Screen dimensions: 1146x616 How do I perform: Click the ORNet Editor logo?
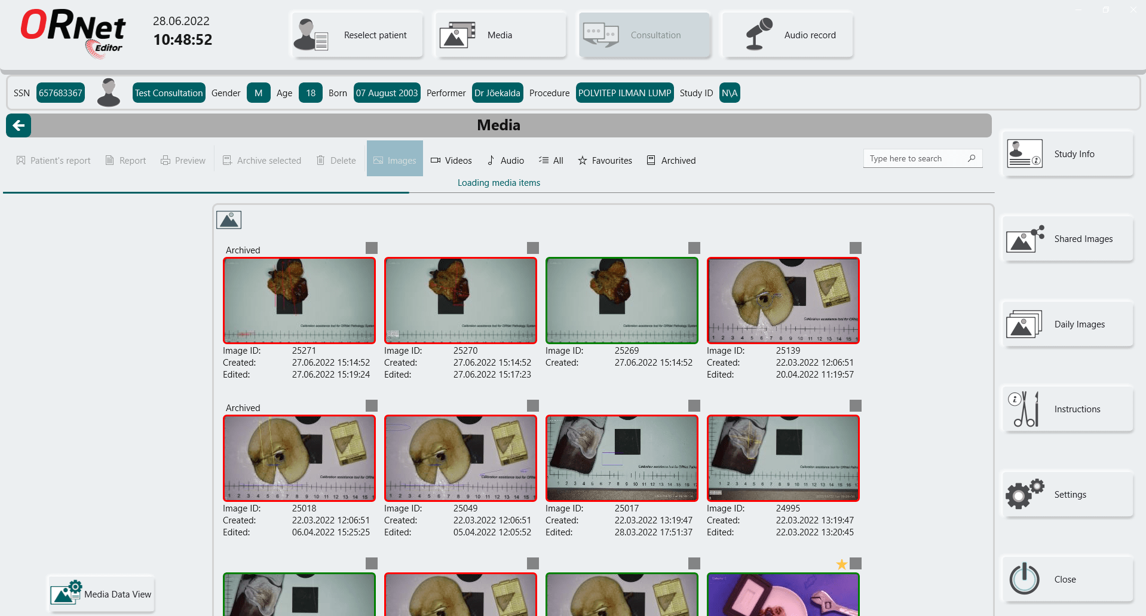(x=73, y=33)
